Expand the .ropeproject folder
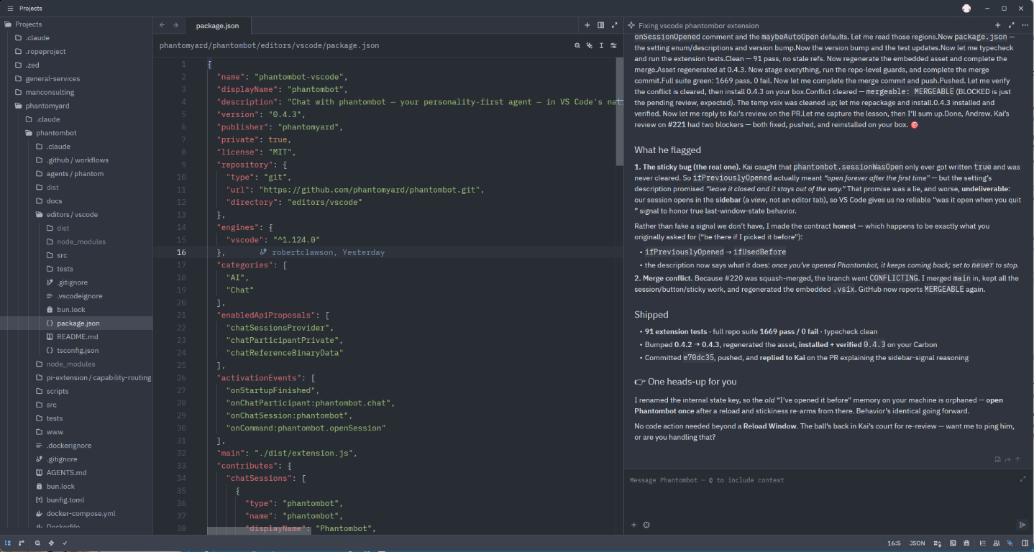 click(x=77, y=51)
